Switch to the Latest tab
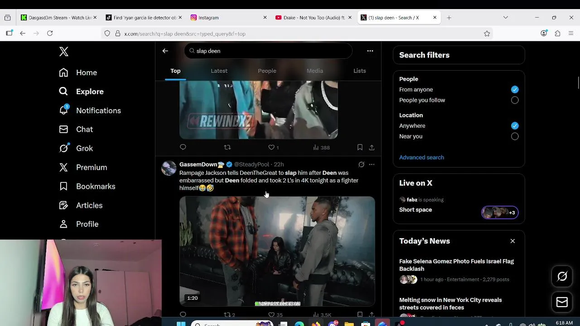Image resolution: width=580 pixels, height=326 pixels. 219,71
